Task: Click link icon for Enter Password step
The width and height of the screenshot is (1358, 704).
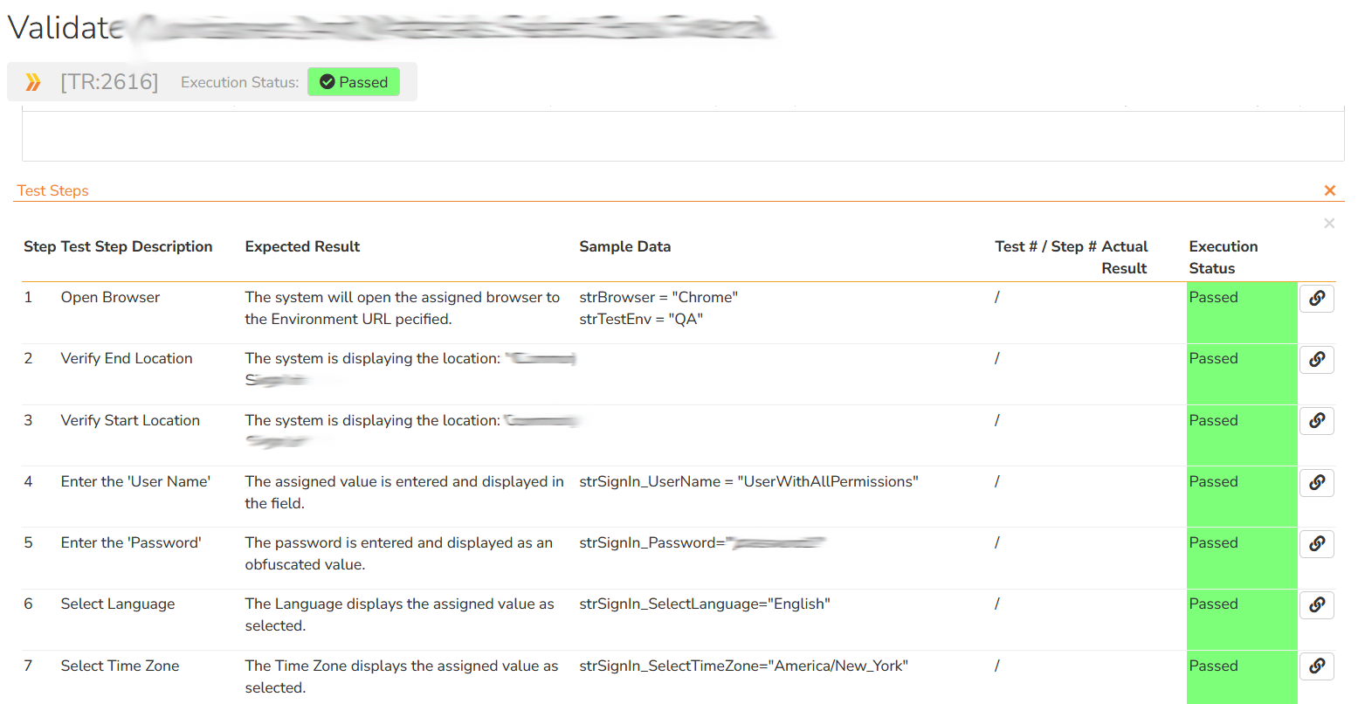Action: pyautogui.click(x=1316, y=543)
